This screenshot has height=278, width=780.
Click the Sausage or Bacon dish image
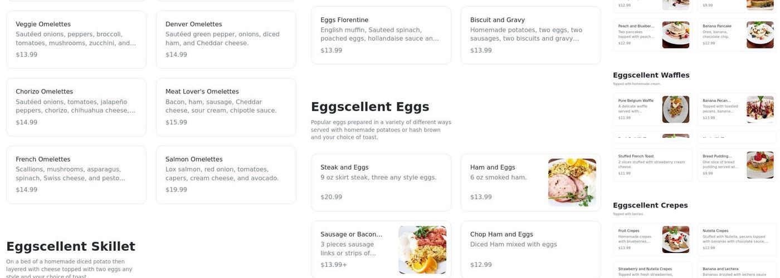[422, 250]
